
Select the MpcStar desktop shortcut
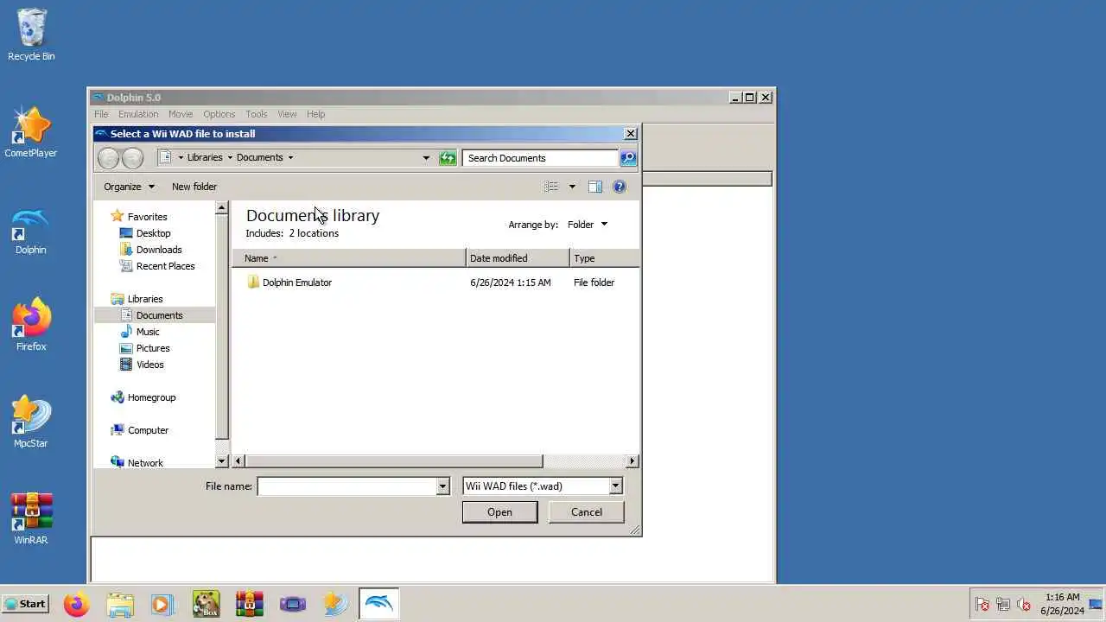31,422
